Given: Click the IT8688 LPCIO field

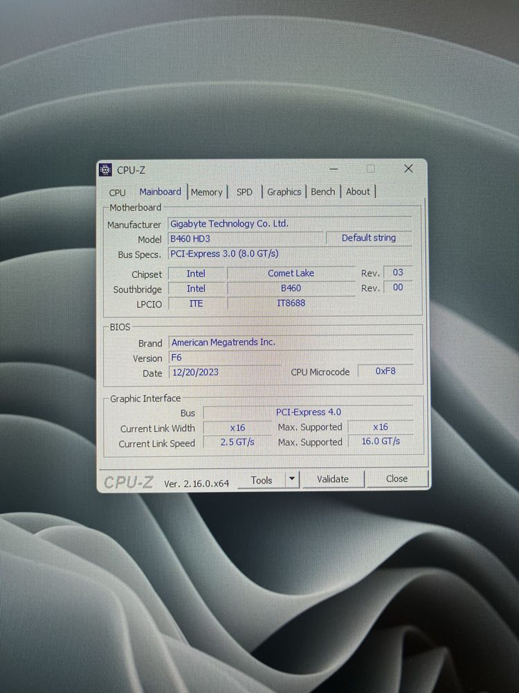Looking at the screenshot, I should click(x=291, y=304).
